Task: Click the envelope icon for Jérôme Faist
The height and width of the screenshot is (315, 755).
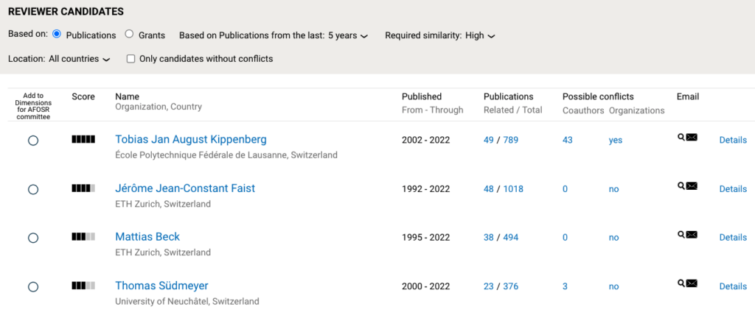Action: pos(692,185)
